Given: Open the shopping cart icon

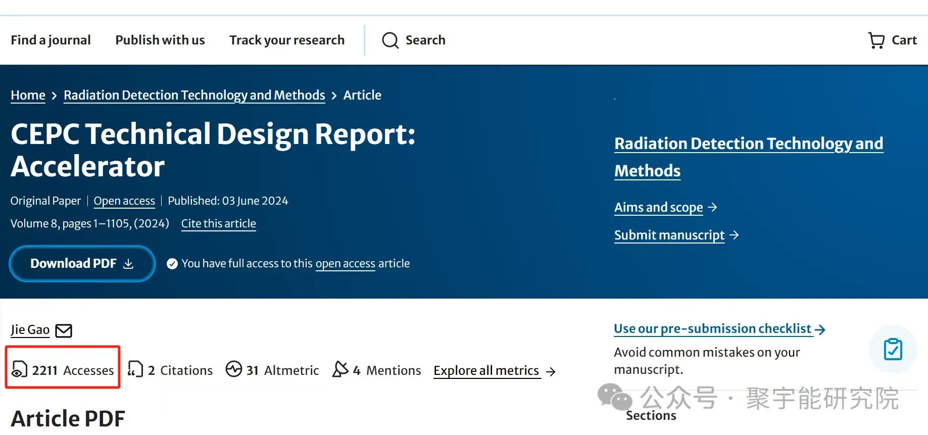Looking at the screenshot, I should click(876, 40).
